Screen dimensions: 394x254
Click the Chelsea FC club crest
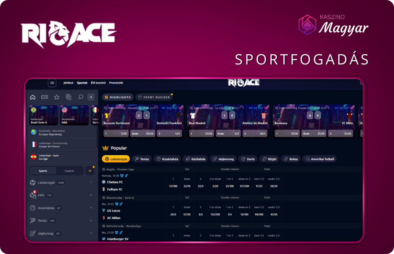104,182
